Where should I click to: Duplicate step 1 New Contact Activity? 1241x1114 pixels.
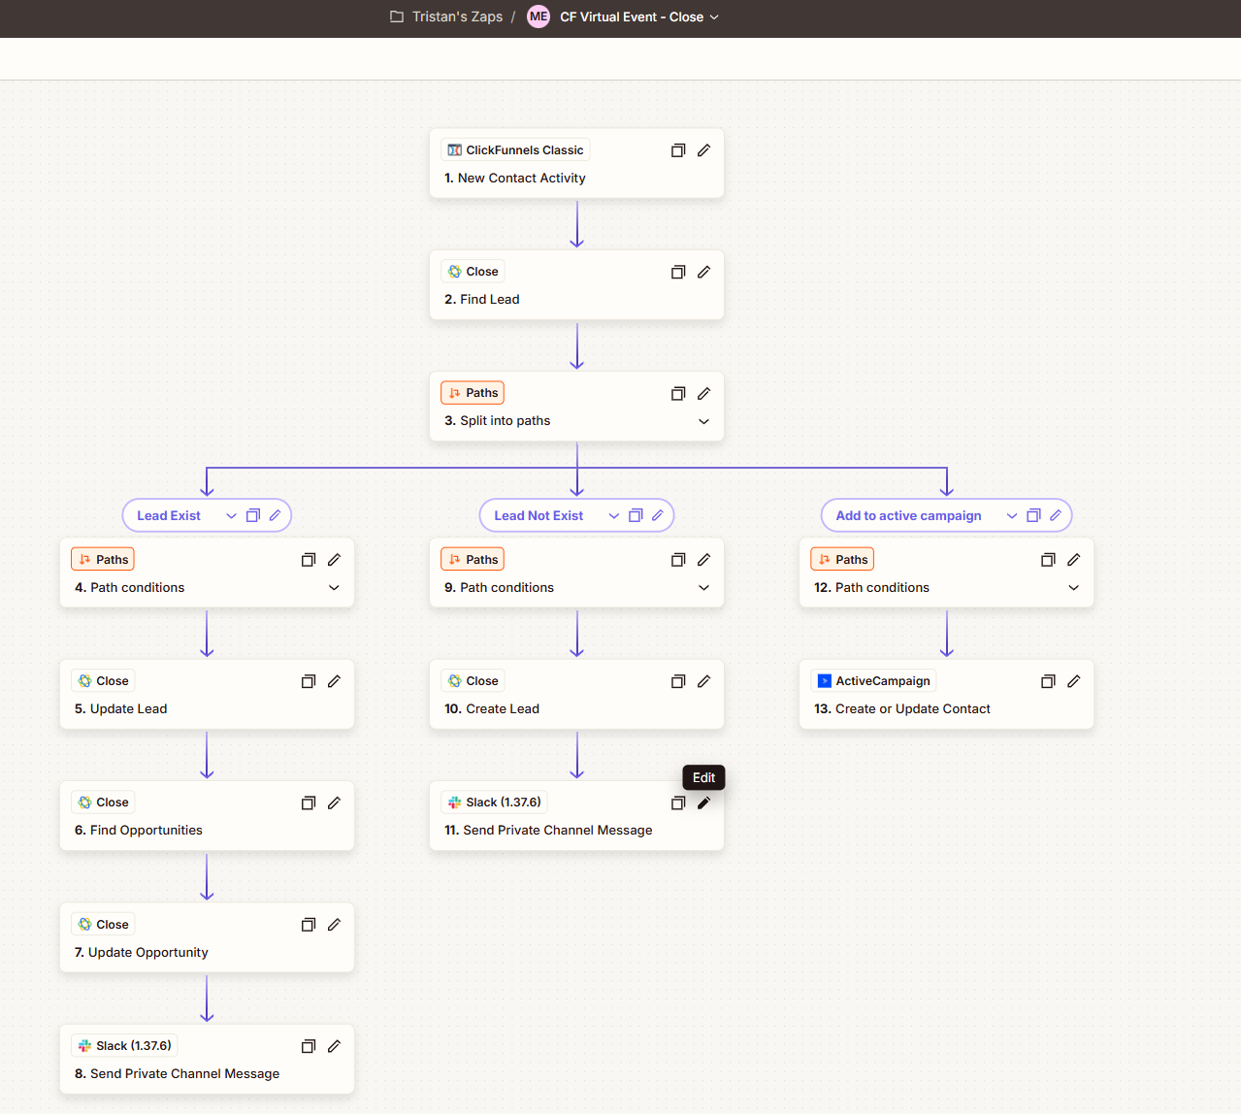[x=678, y=150]
